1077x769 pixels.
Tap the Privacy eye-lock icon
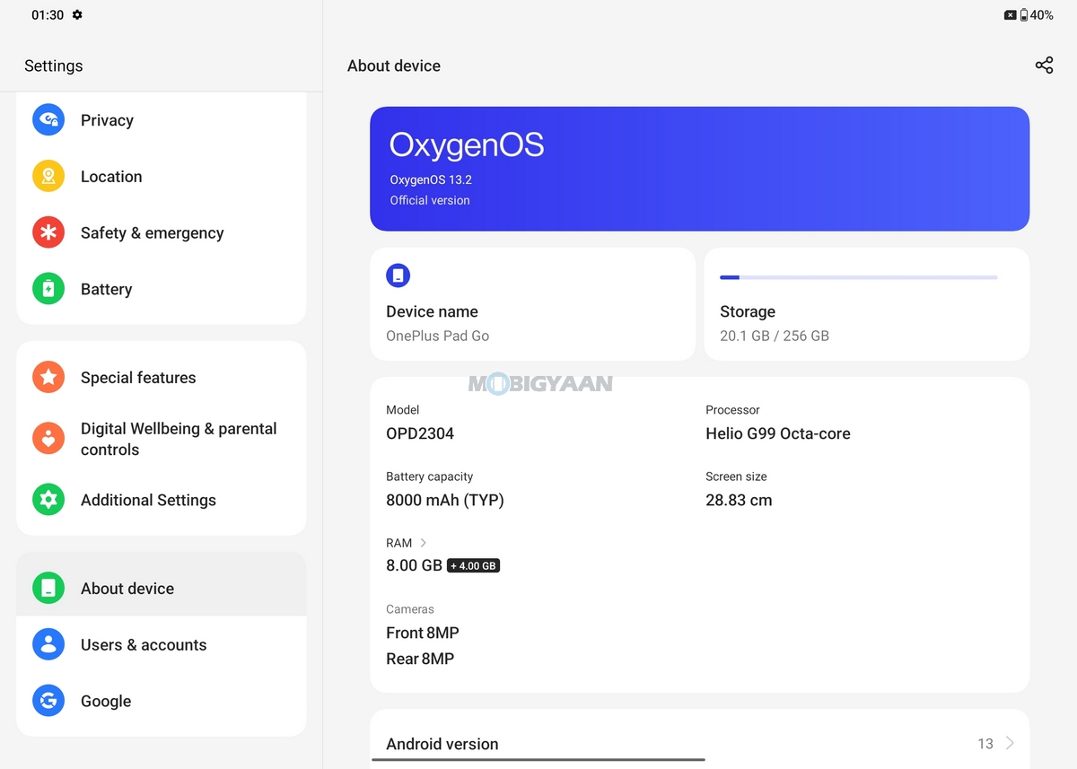tap(48, 120)
